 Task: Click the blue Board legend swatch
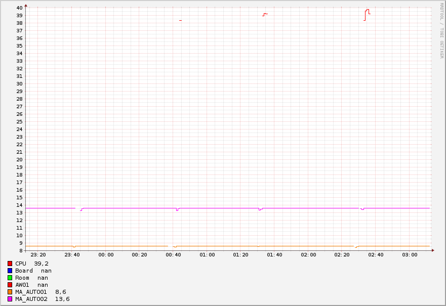(x=10, y=271)
